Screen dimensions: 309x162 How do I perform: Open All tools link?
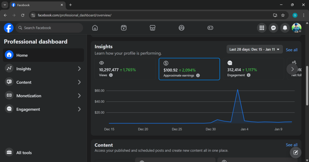[24, 153]
